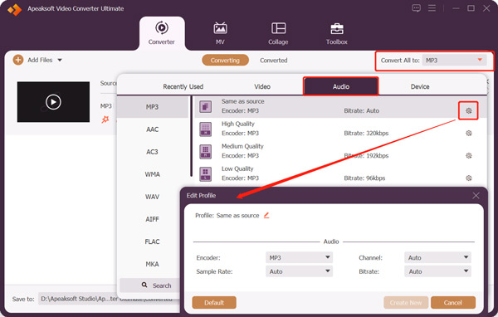The image size is (498, 317).
Task: Click the Apeaksoft app logo
Action: [15, 9]
